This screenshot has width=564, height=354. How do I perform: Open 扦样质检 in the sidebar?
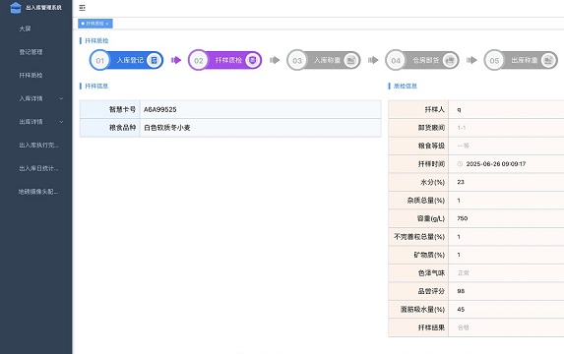(x=31, y=75)
